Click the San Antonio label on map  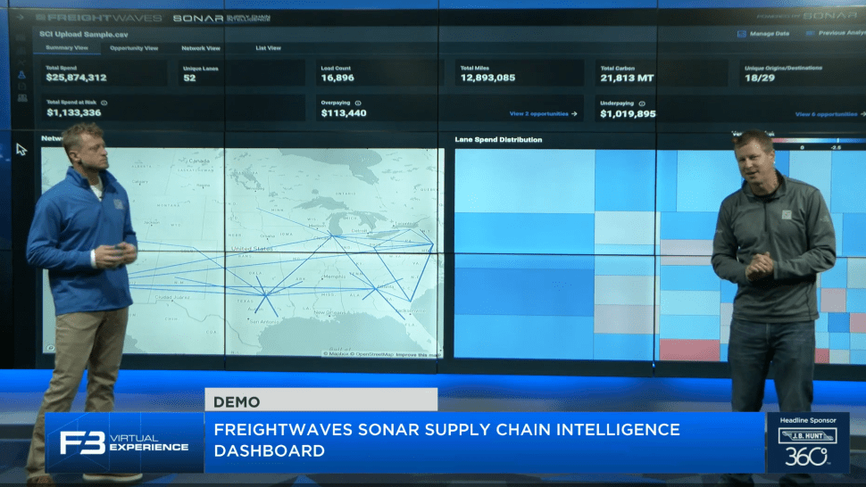(264, 321)
